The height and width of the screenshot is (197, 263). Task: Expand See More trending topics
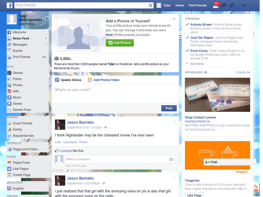[x=197, y=64]
